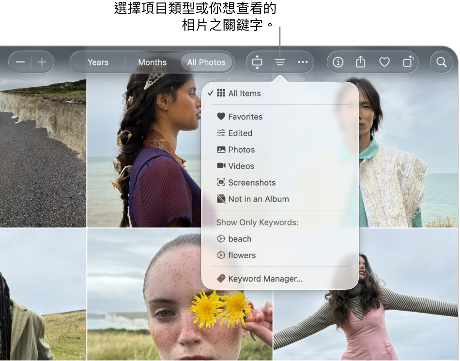Open the filter menu icon in toolbar
The width and height of the screenshot is (460, 361).
280,62
